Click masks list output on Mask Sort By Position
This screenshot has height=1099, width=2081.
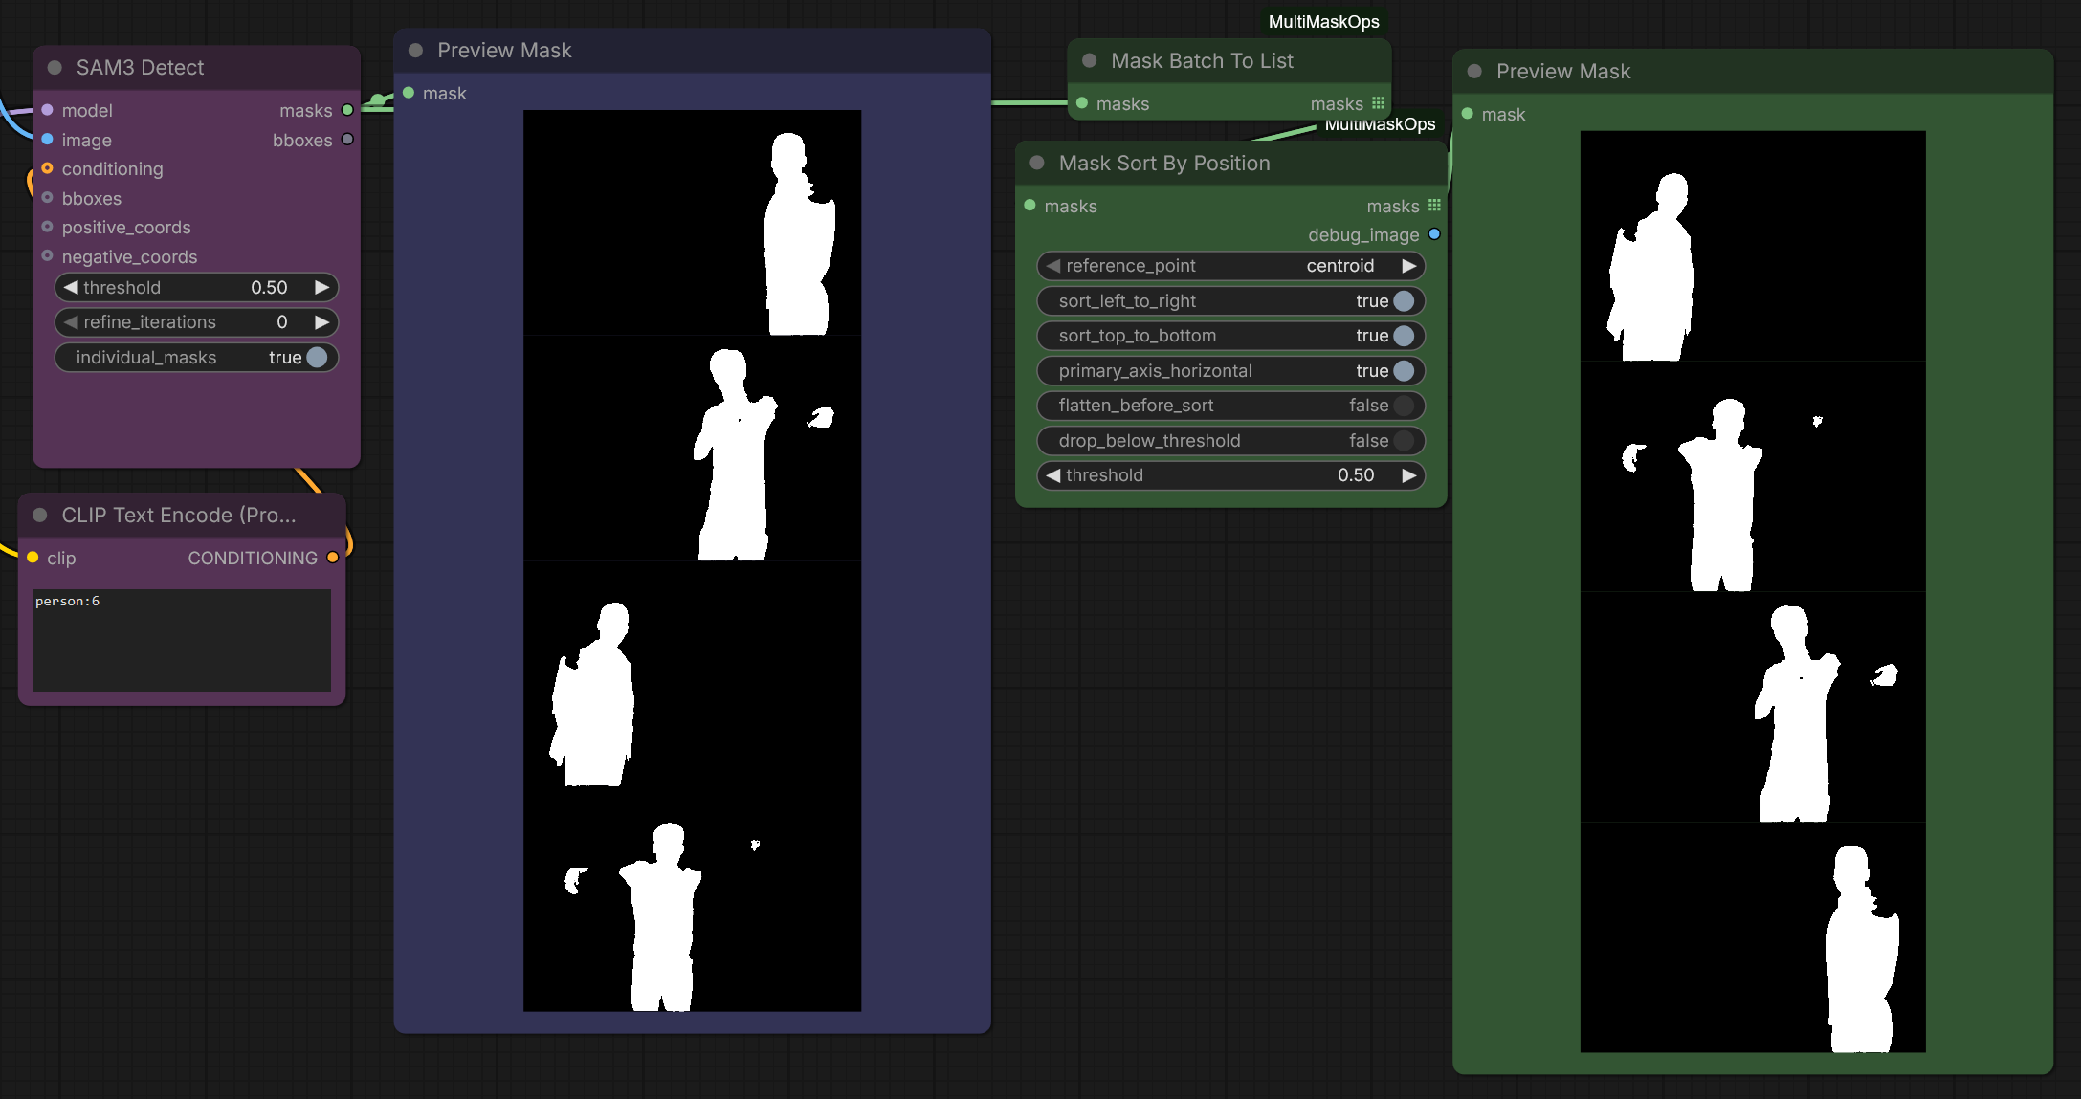pos(1434,206)
